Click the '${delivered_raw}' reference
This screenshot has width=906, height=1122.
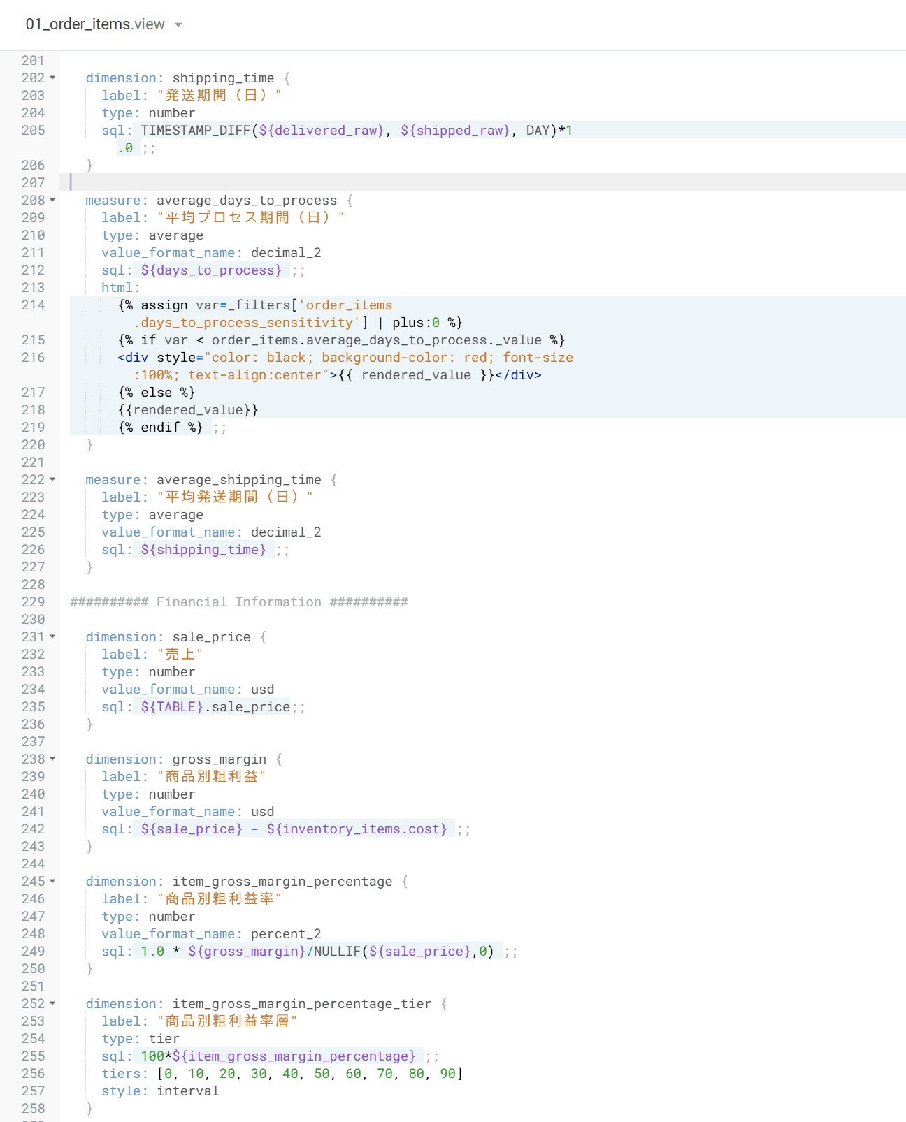point(322,130)
